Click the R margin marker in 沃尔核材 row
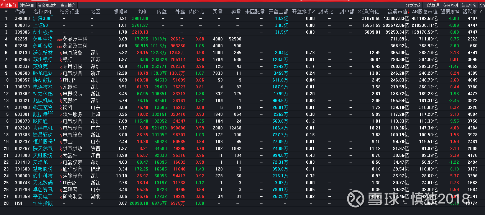 [61, 53]
